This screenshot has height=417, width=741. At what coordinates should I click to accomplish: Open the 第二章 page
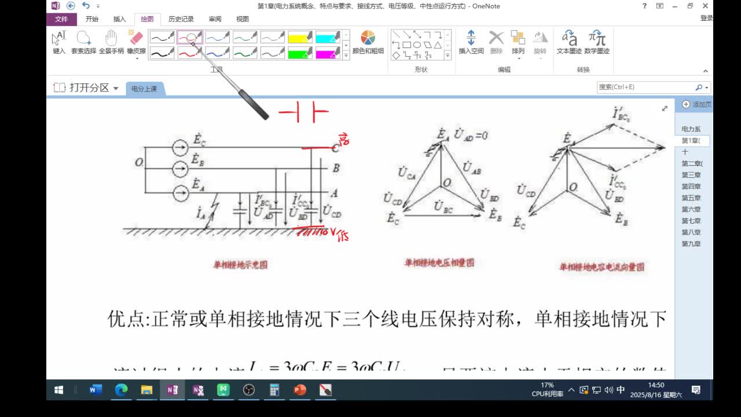coord(692,163)
